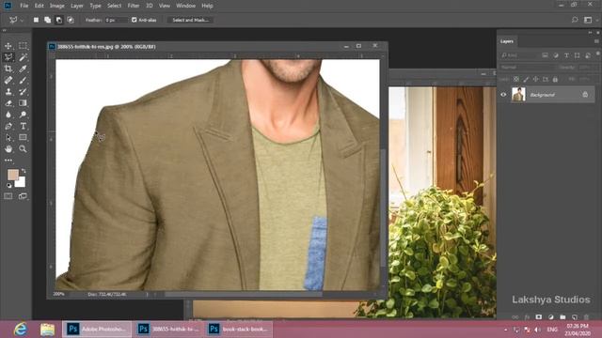Image resolution: width=602 pixels, height=338 pixels.
Task: Toggle Quick Mask mode
Action: (8, 196)
